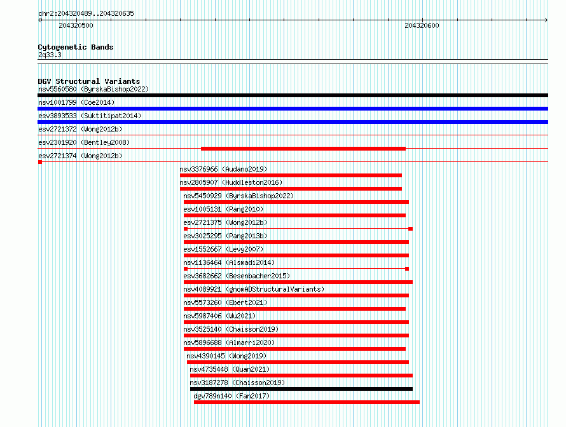Click the Cytogenetic Bands track heading

[76, 47]
